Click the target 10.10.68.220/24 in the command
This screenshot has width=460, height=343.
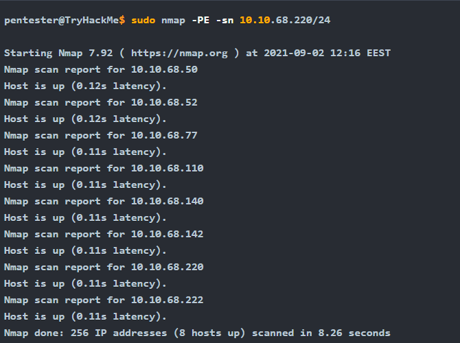click(x=285, y=20)
